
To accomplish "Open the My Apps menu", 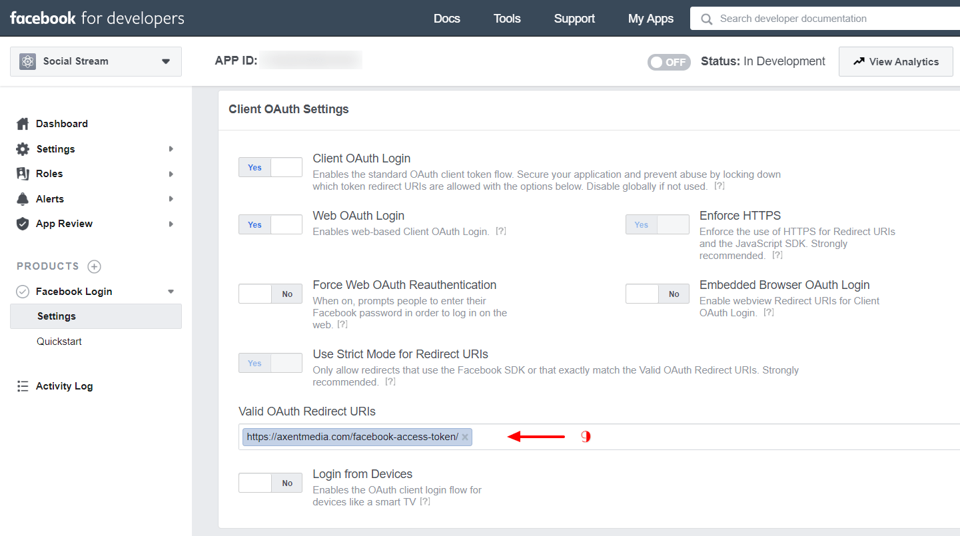I will (651, 19).
